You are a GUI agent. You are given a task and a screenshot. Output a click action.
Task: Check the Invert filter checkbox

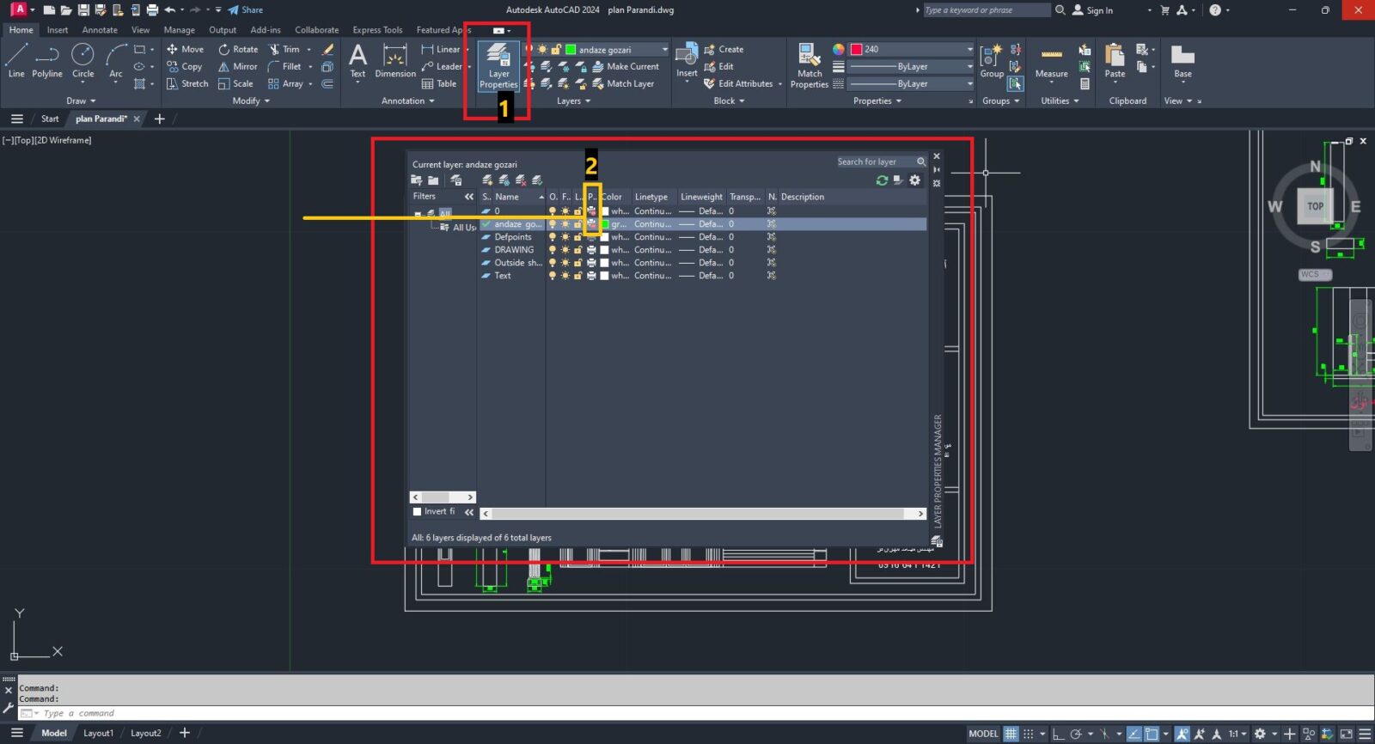click(417, 511)
